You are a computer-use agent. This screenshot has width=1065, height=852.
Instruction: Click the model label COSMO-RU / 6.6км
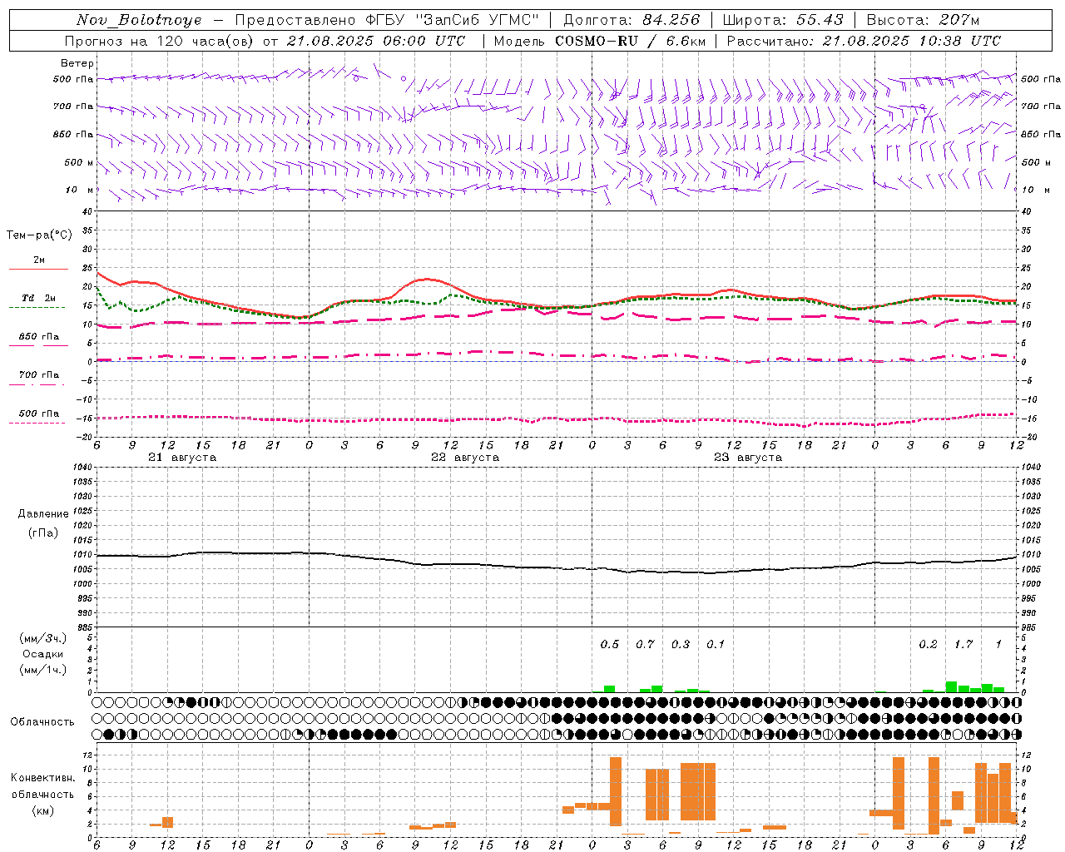(630, 41)
